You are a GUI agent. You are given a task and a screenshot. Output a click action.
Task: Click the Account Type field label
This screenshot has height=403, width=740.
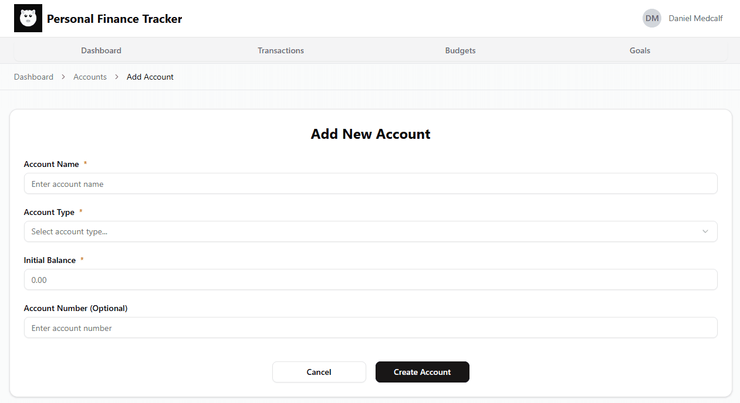[x=49, y=212]
